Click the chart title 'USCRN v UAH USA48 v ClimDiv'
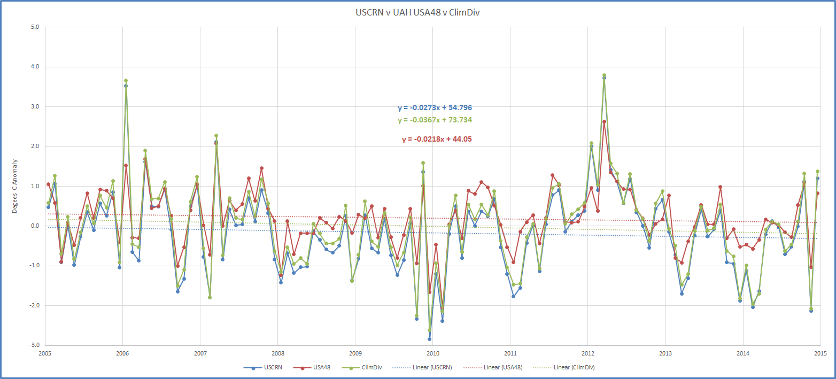Viewport: 836px width, 379px height. tap(417, 12)
